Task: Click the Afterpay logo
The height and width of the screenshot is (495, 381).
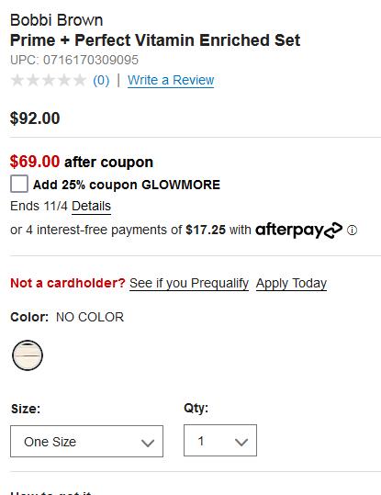Action: click(298, 231)
